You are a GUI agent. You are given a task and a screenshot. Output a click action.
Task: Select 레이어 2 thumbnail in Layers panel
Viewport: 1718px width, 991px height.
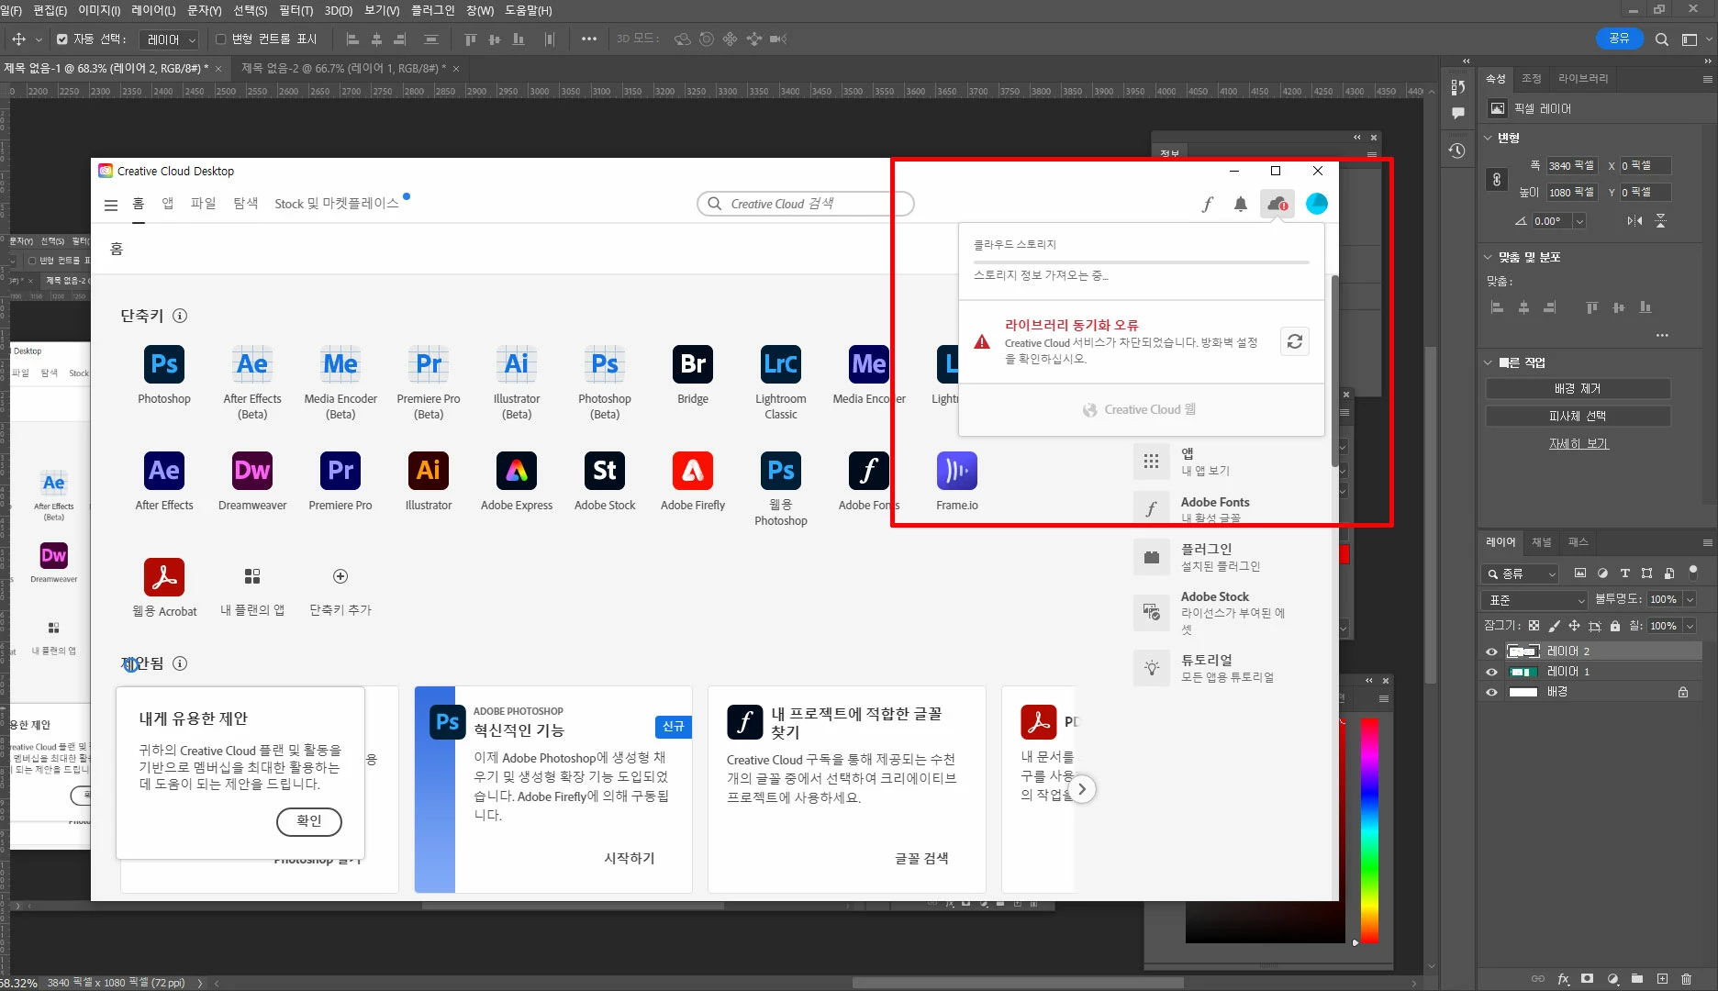coord(1523,651)
